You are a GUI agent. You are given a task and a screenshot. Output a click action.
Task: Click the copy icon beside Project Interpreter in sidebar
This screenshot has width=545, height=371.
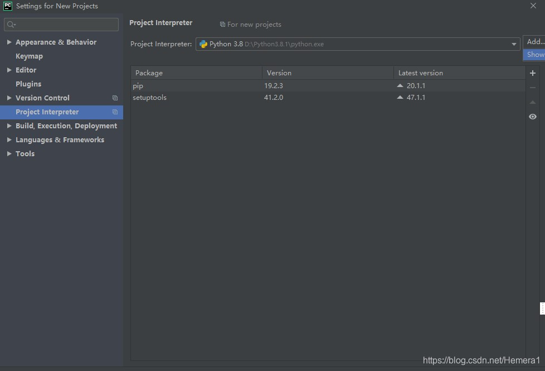115,112
